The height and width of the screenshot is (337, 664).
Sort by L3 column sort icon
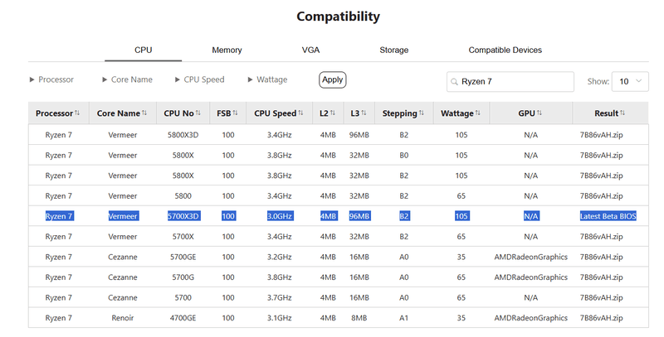click(364, 113)
